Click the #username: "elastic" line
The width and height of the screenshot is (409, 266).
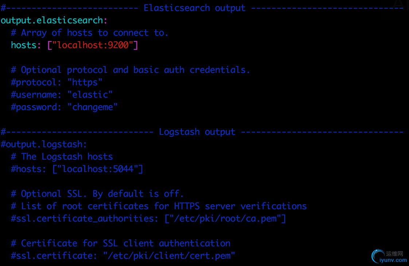[62, 95]
